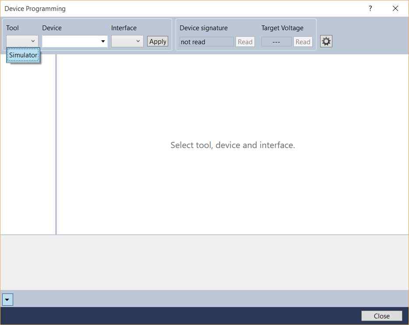This screenshot has width=409, height=325.
Task: Open the Tool dropdown
Action: pyautogui.click(x=22, y=41)
